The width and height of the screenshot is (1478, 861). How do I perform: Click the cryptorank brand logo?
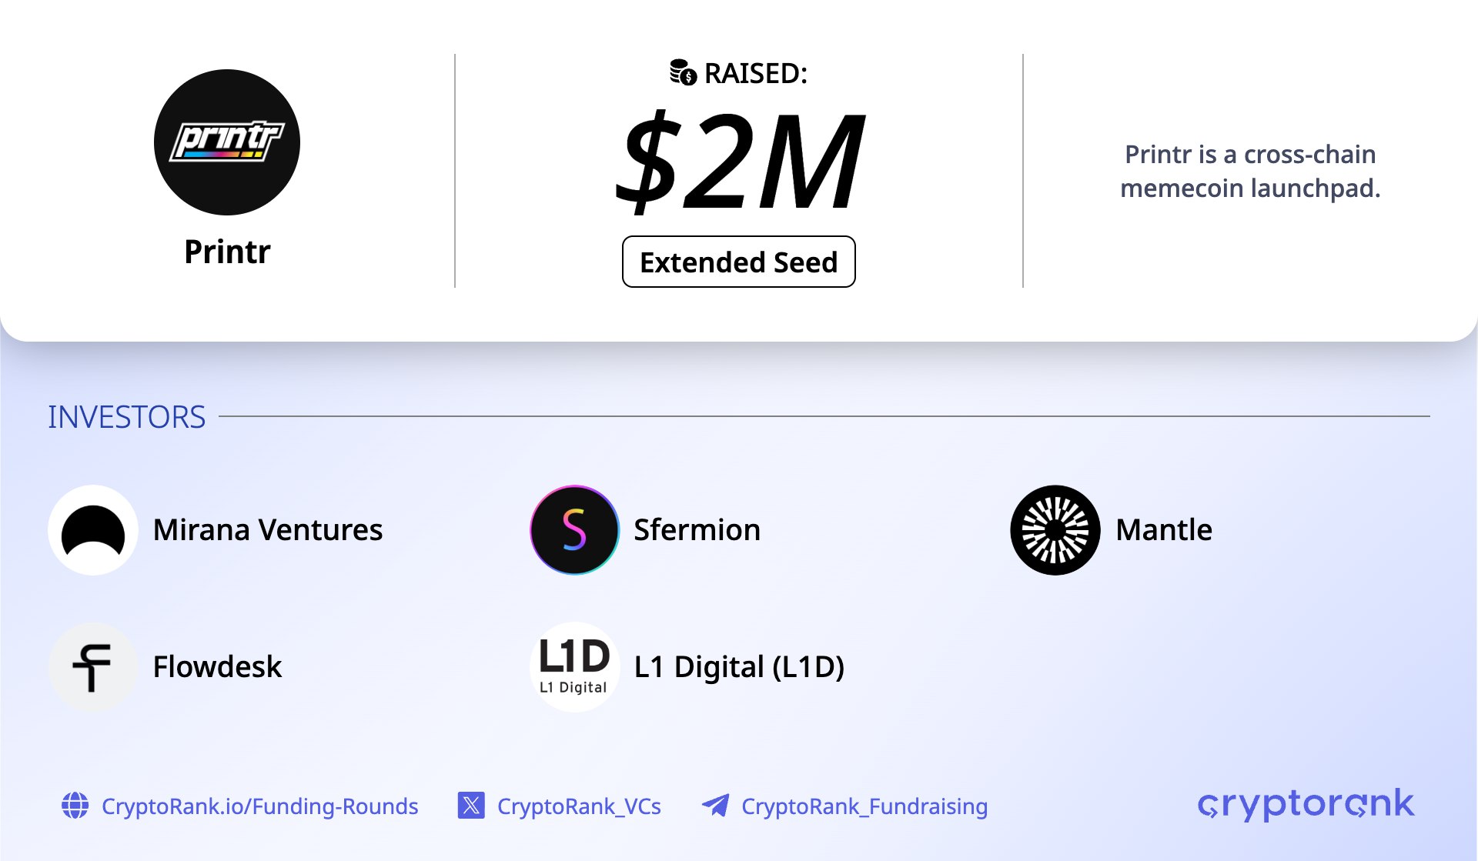click(1306, 804)
